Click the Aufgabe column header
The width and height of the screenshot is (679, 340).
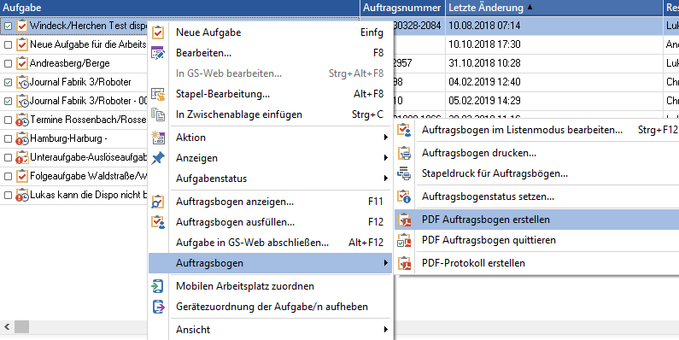tap(179, 8)
